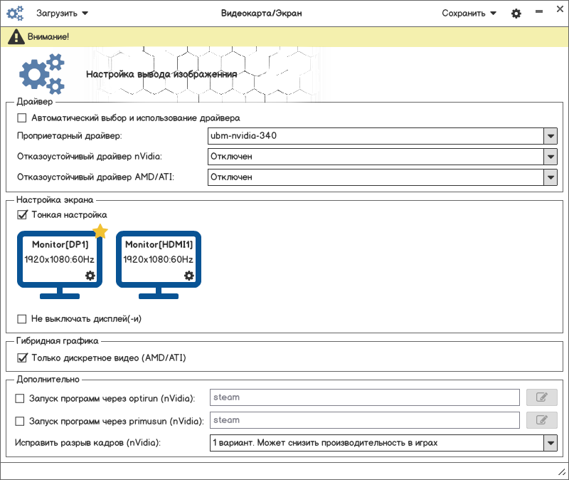Open settings gear next to Сохранить

coord(516,14)
